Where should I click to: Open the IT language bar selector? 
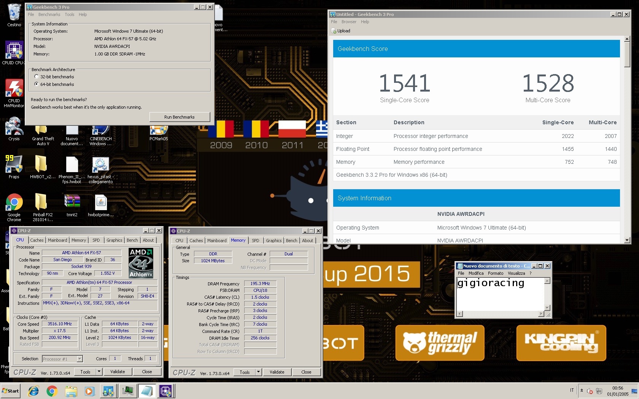pos(572,390)
